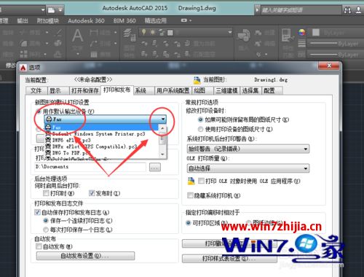Select the Array tool icon
This screenshot has height=277, width=364.
pyautogui.click(x=24, y=54)
